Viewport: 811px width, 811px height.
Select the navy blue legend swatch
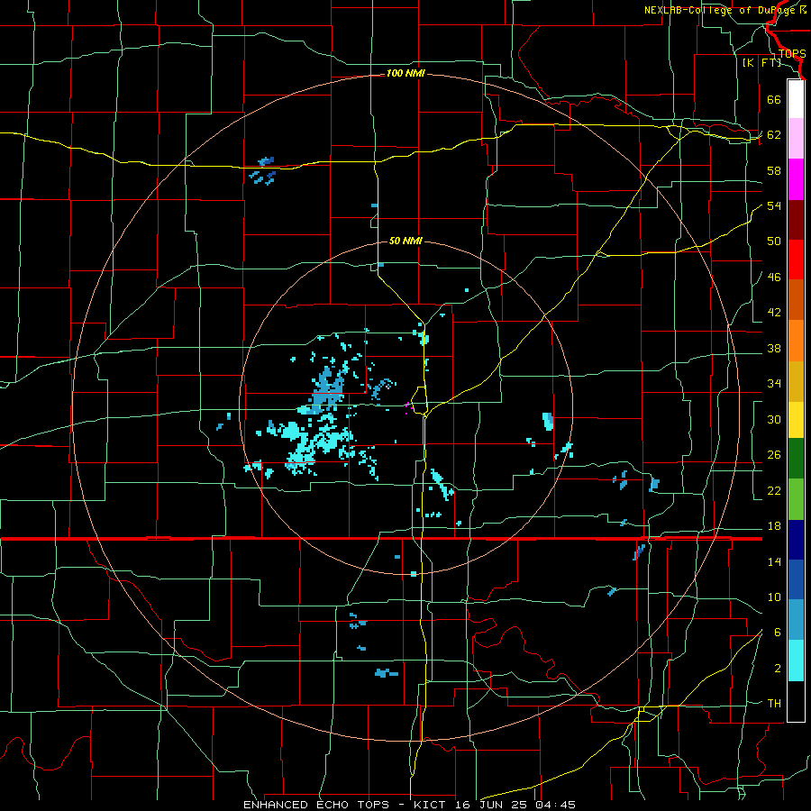coord(796,540)
